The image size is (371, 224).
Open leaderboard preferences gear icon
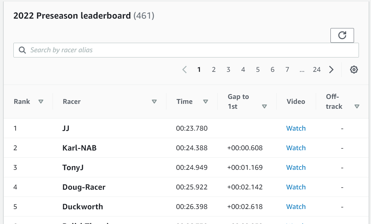point(354,70)
